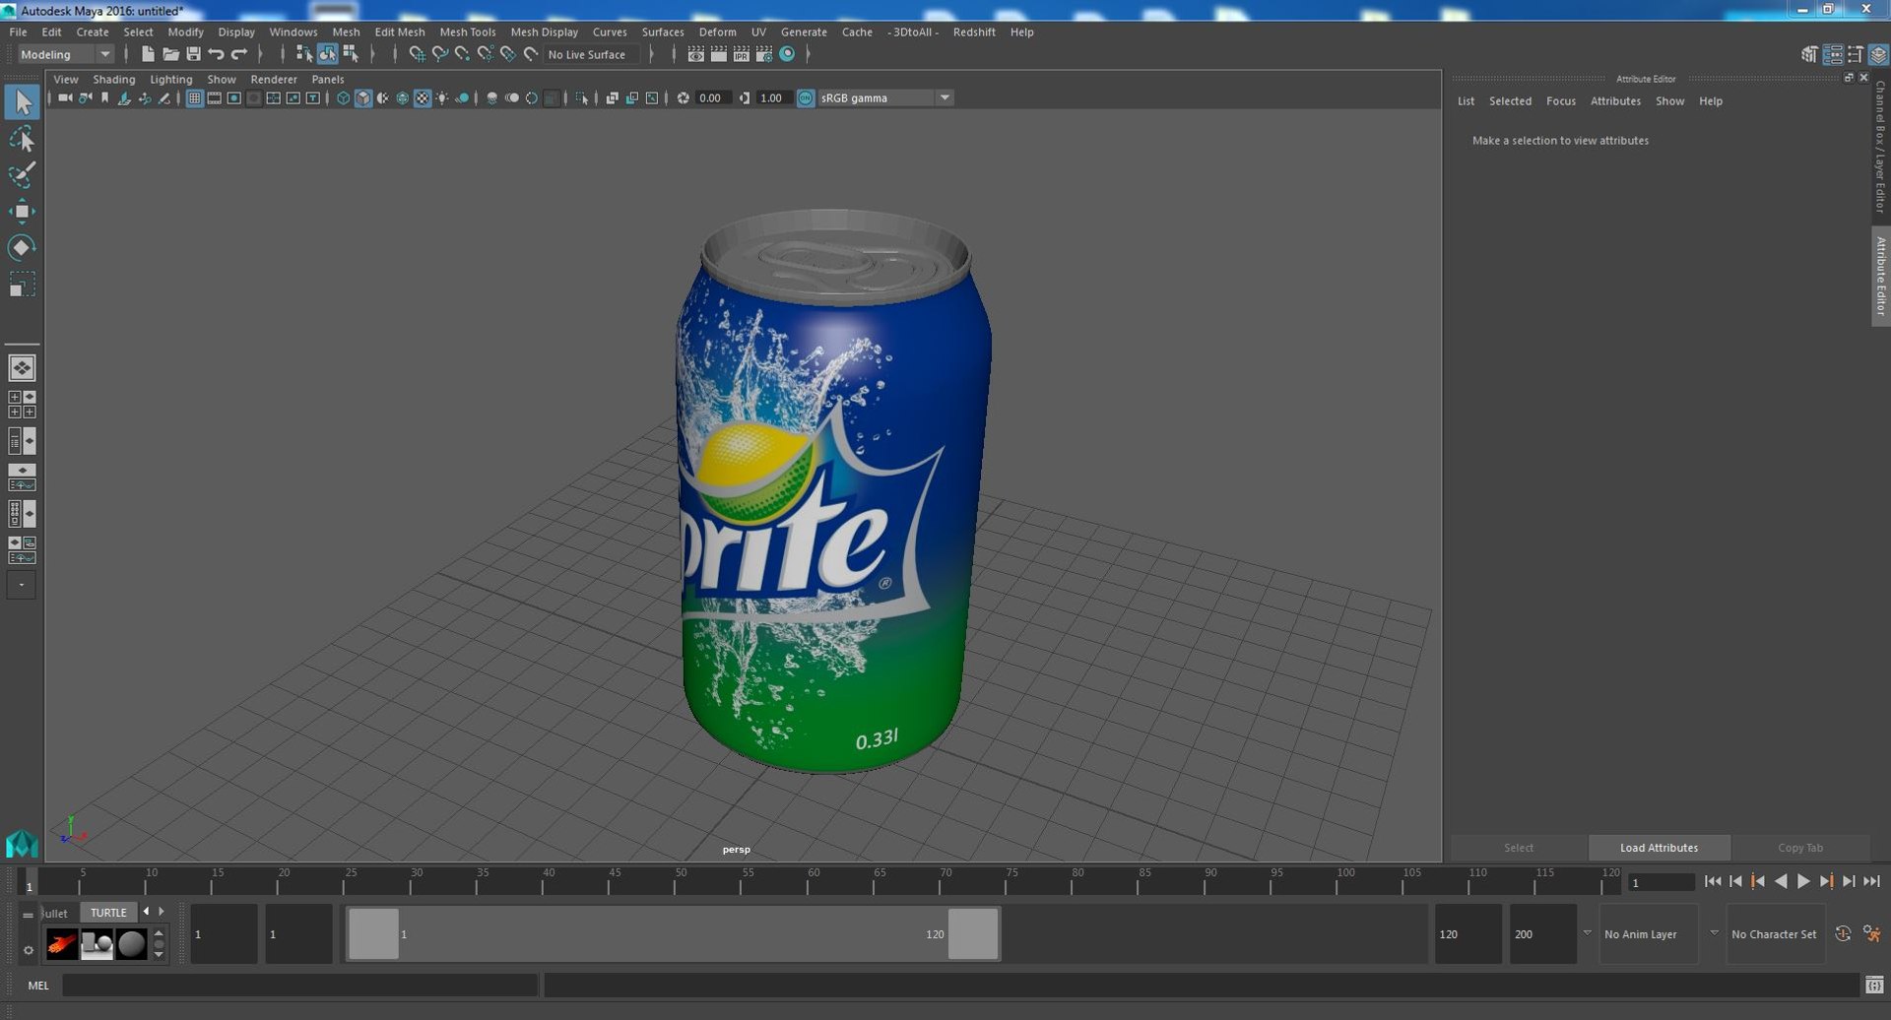Open shelf options gear menu
This screenshot has height=1020, width=1891.
[28, 950]
